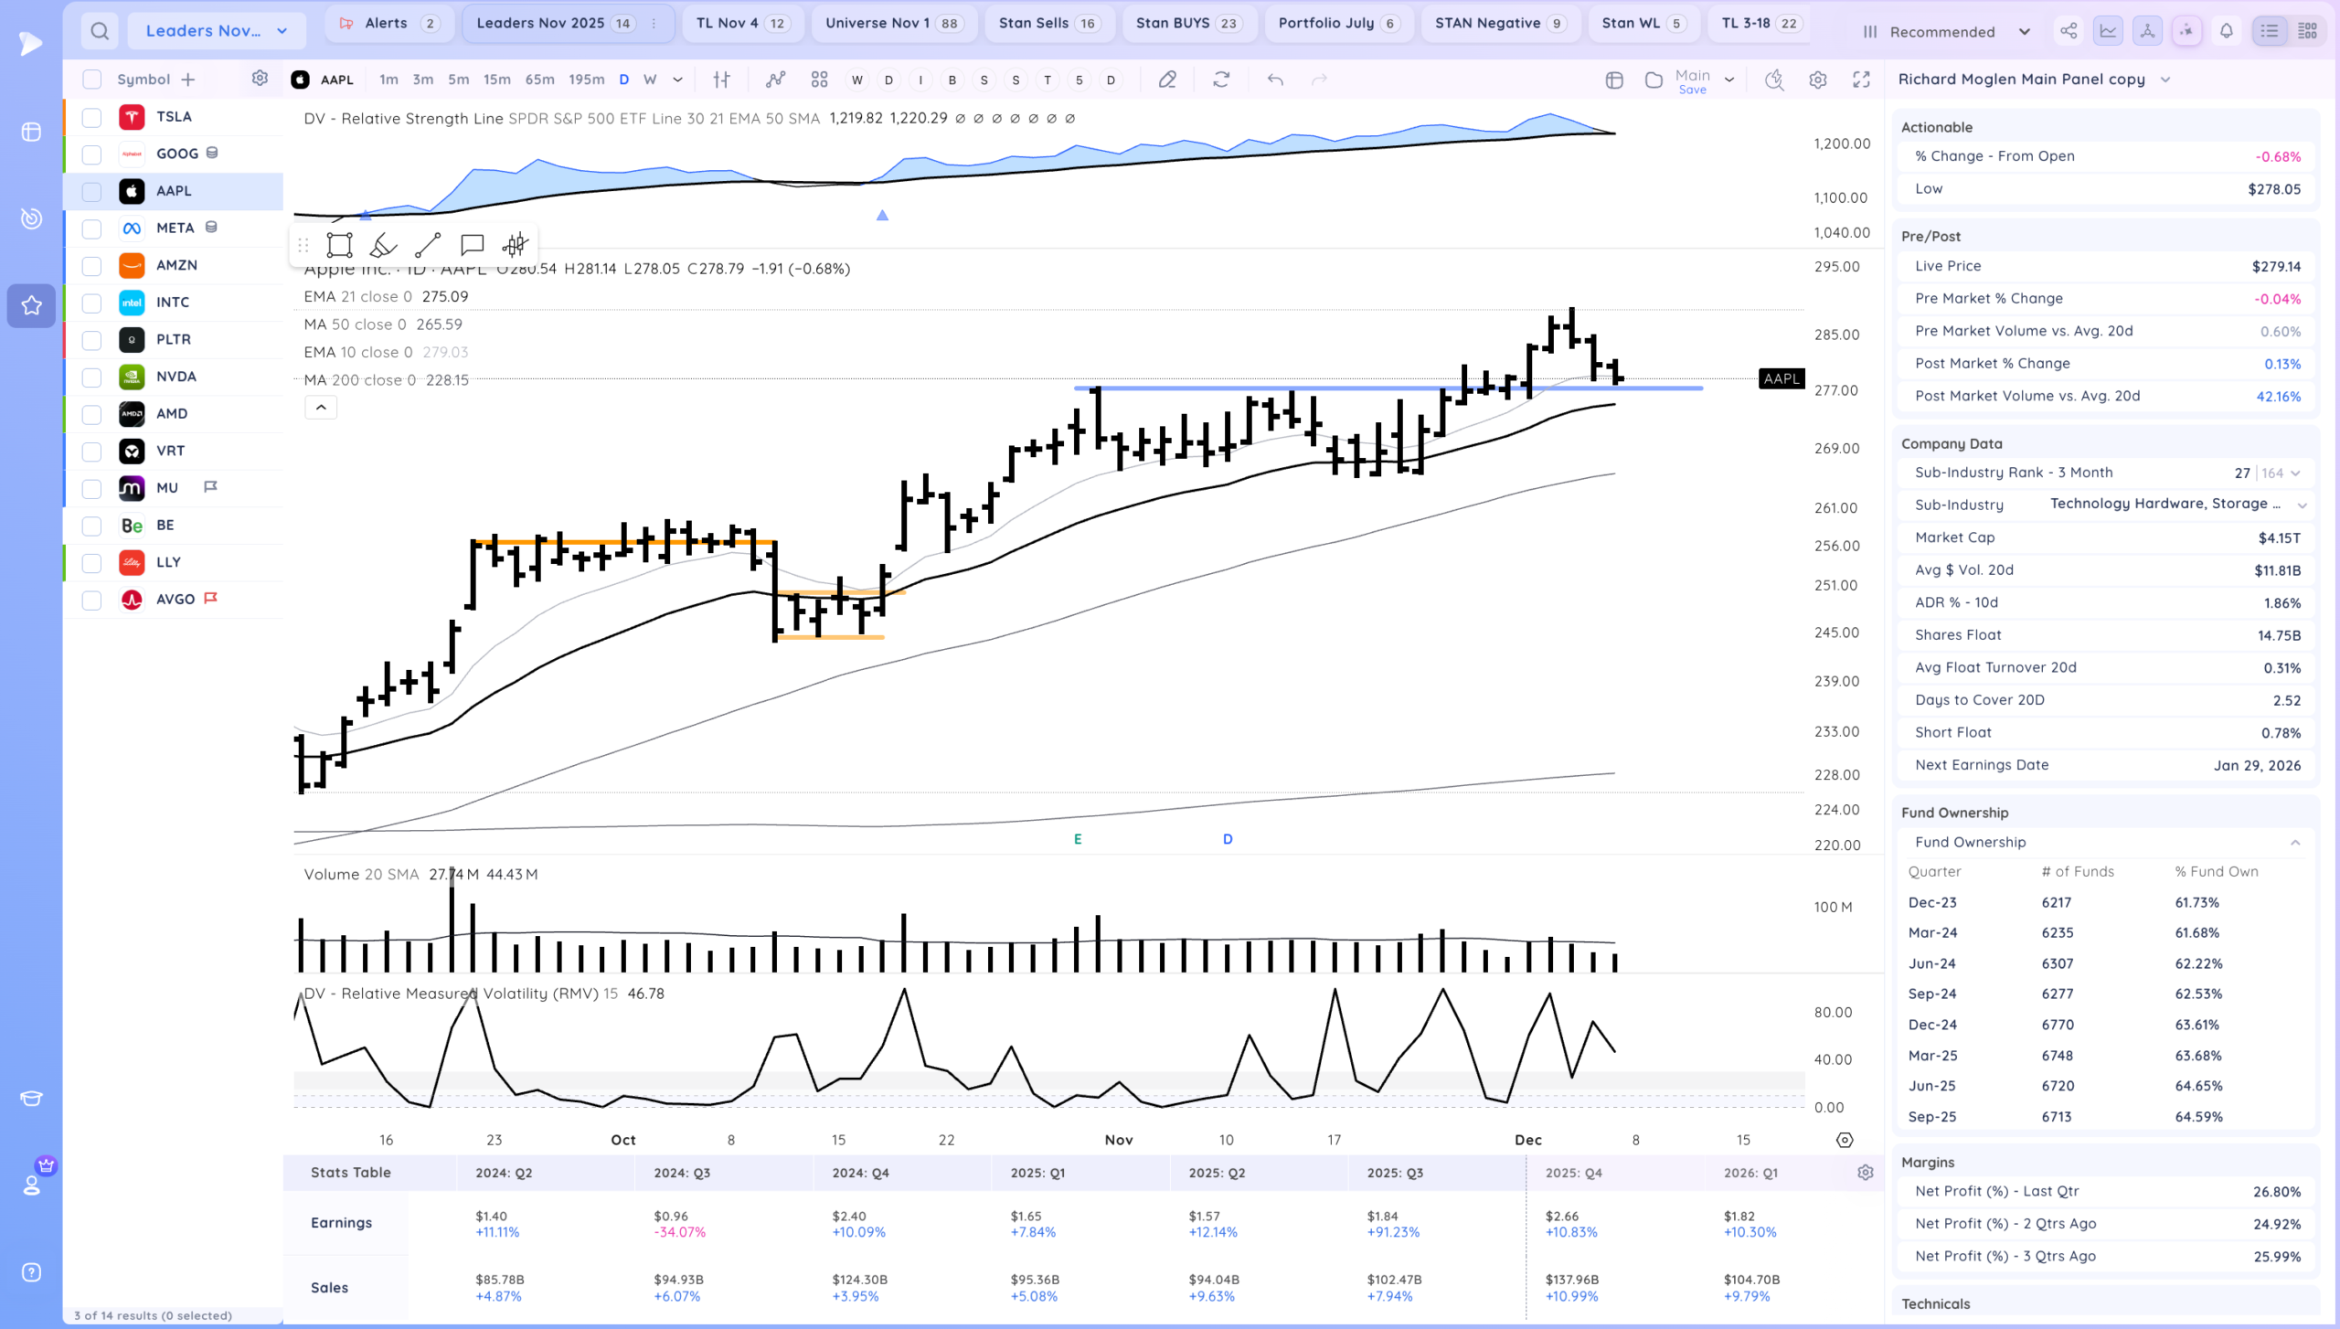The height and width of the screenshot is (1329, 2340).
Task: Select AMD in the watchlist
Action: click(x=172, y=414)
